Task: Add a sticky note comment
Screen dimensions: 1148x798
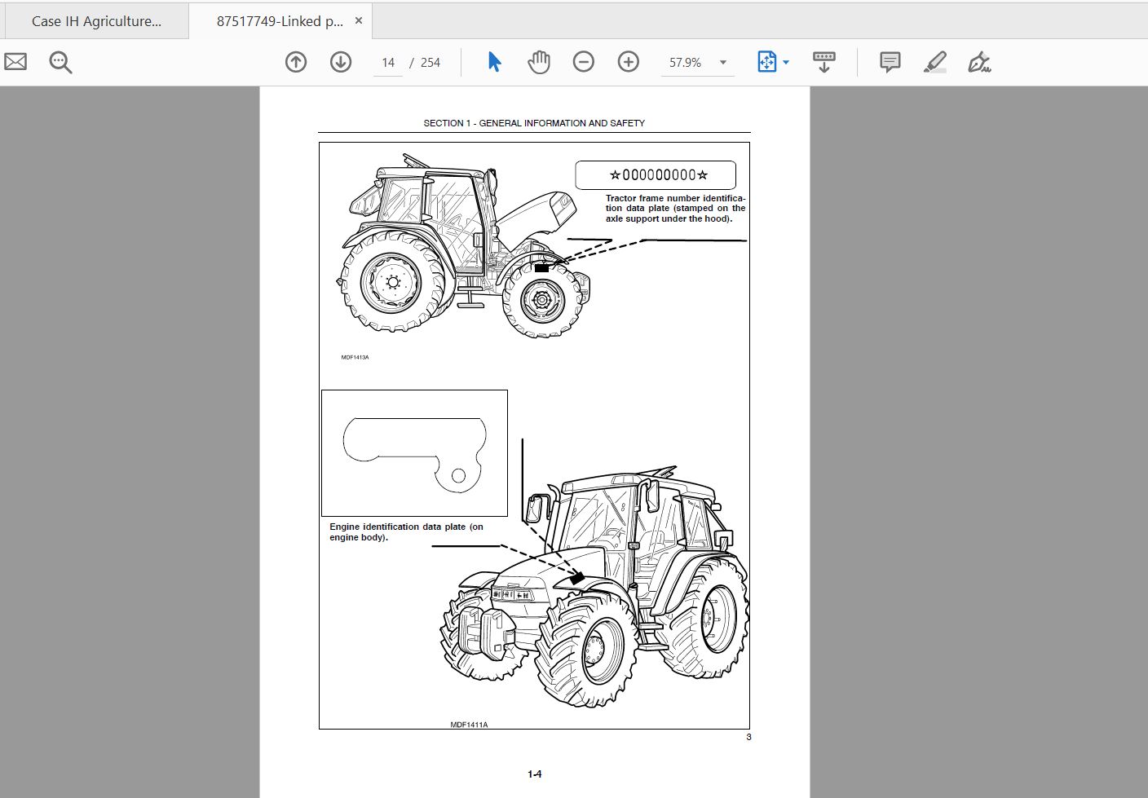Action: 890,62
